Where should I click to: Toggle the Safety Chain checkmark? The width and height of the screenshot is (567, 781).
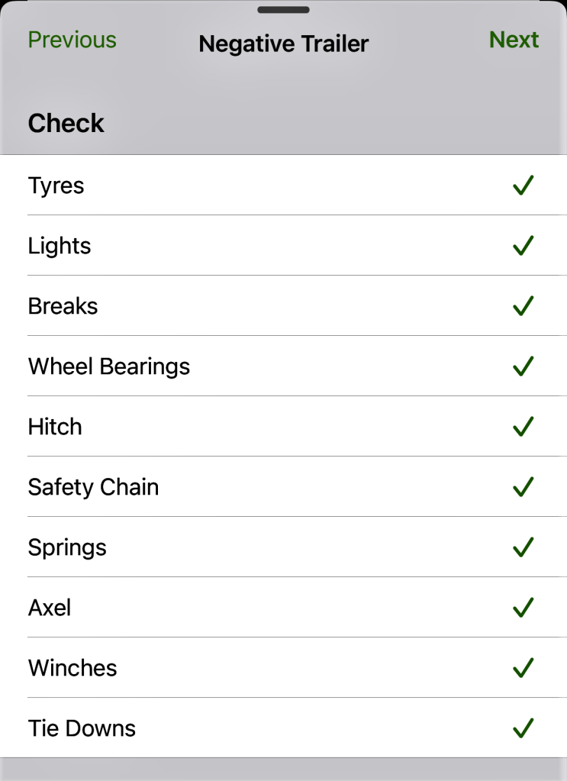523,487
